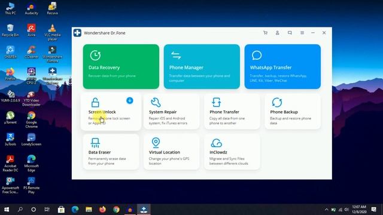The width and height of the screenshot is (383, 215).
Task: Open the Phone Manager card
Action: [202, 66]
